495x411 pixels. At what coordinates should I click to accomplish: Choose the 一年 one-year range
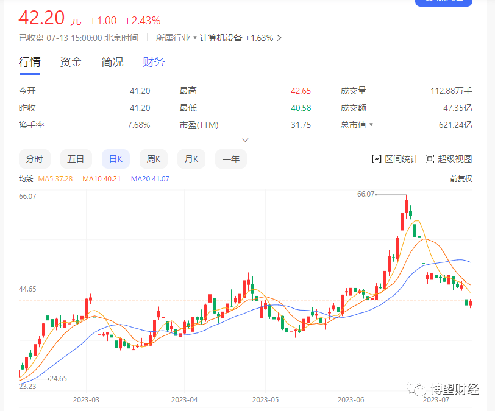[231, 159]
